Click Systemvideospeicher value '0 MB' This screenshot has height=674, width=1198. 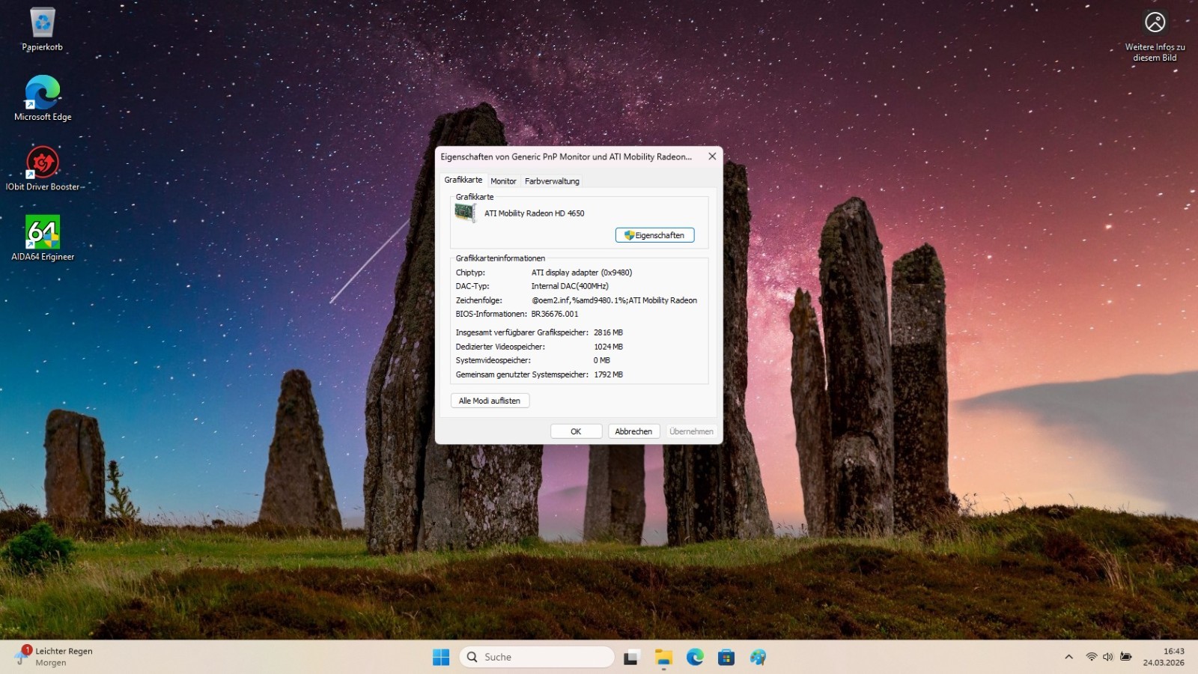[x=601, y=360]
